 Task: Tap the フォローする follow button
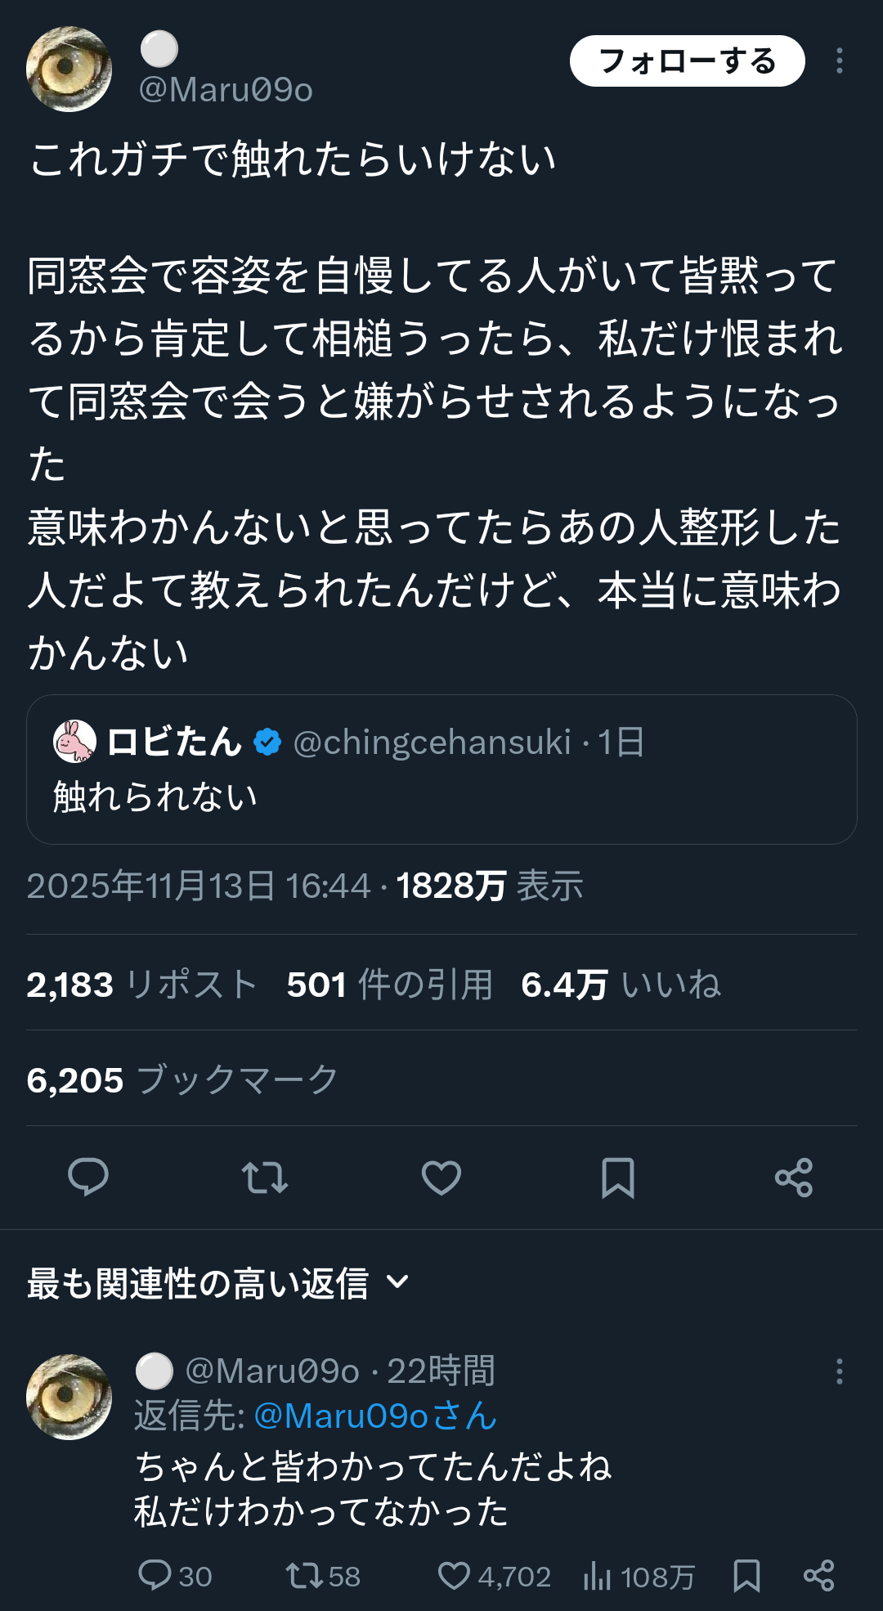[x=687, y=61]
